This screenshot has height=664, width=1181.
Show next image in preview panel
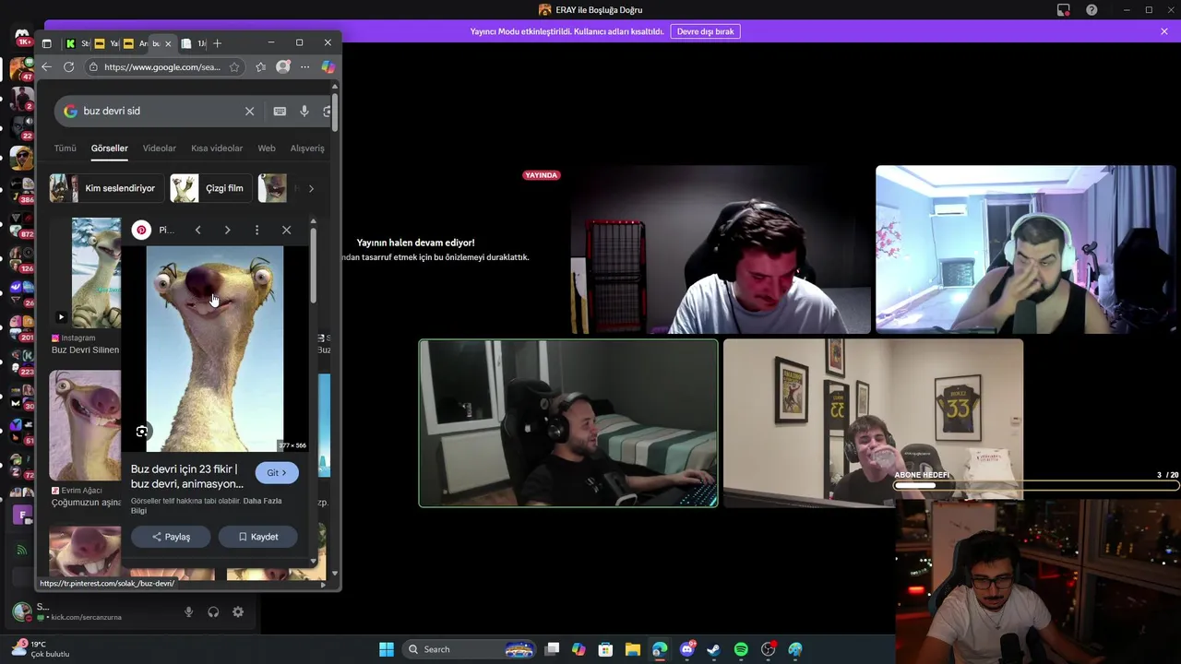[227, 230]
